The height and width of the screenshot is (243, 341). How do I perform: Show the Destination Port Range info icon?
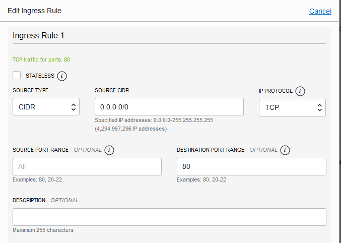click(x=285, y=150)
